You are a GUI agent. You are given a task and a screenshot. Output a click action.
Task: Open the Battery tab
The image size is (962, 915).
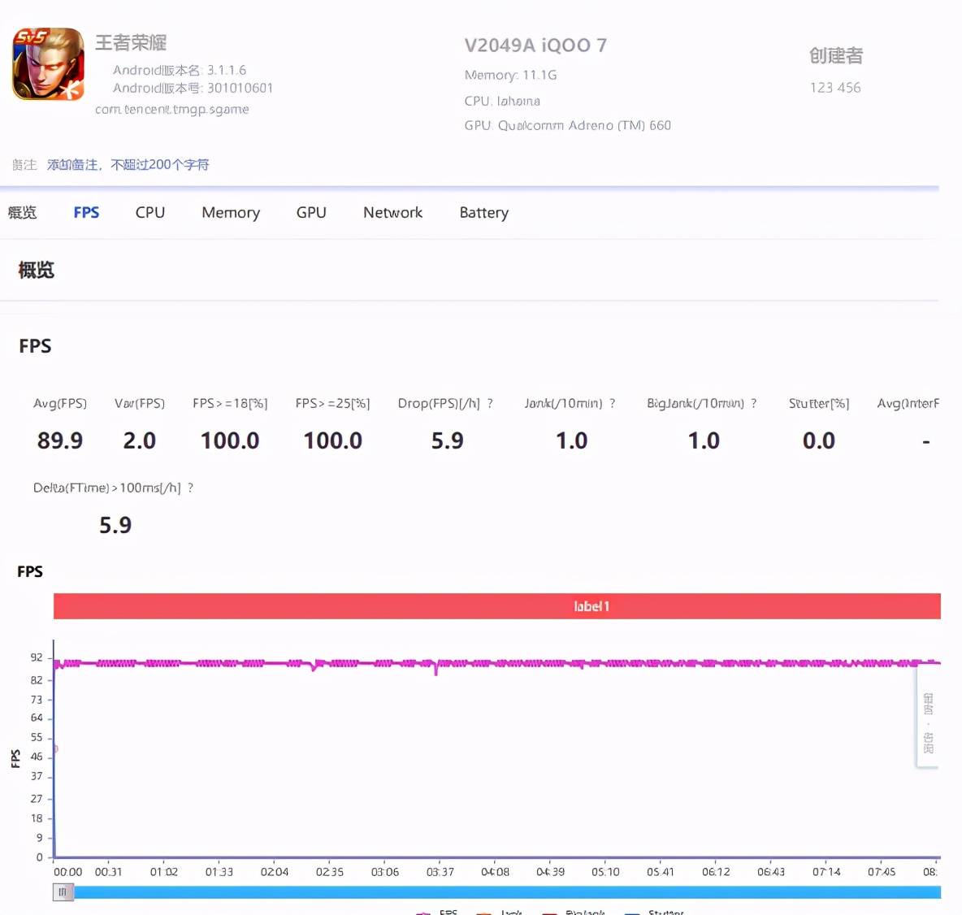tap(484, 212)
